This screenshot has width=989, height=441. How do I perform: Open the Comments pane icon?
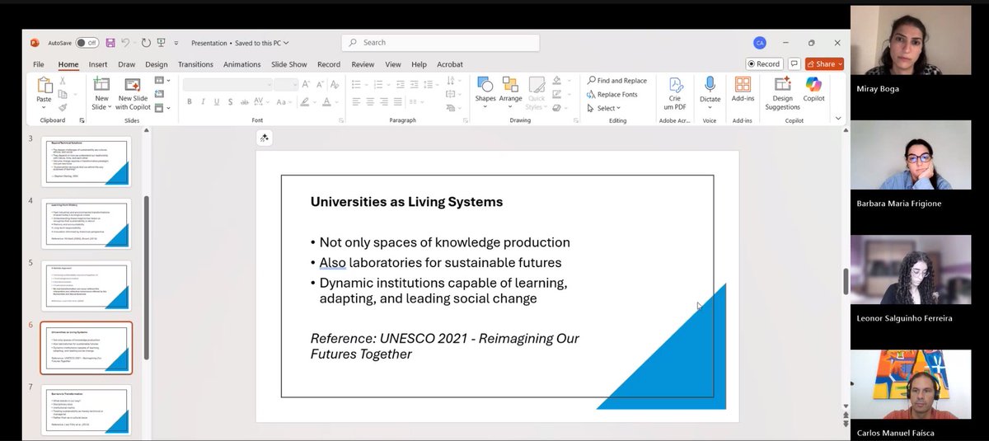point(794,64)
